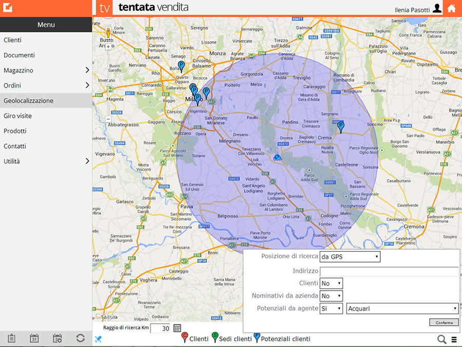Click the potential client pin near Crema
The image size is (462, 347).
(340, 126)
